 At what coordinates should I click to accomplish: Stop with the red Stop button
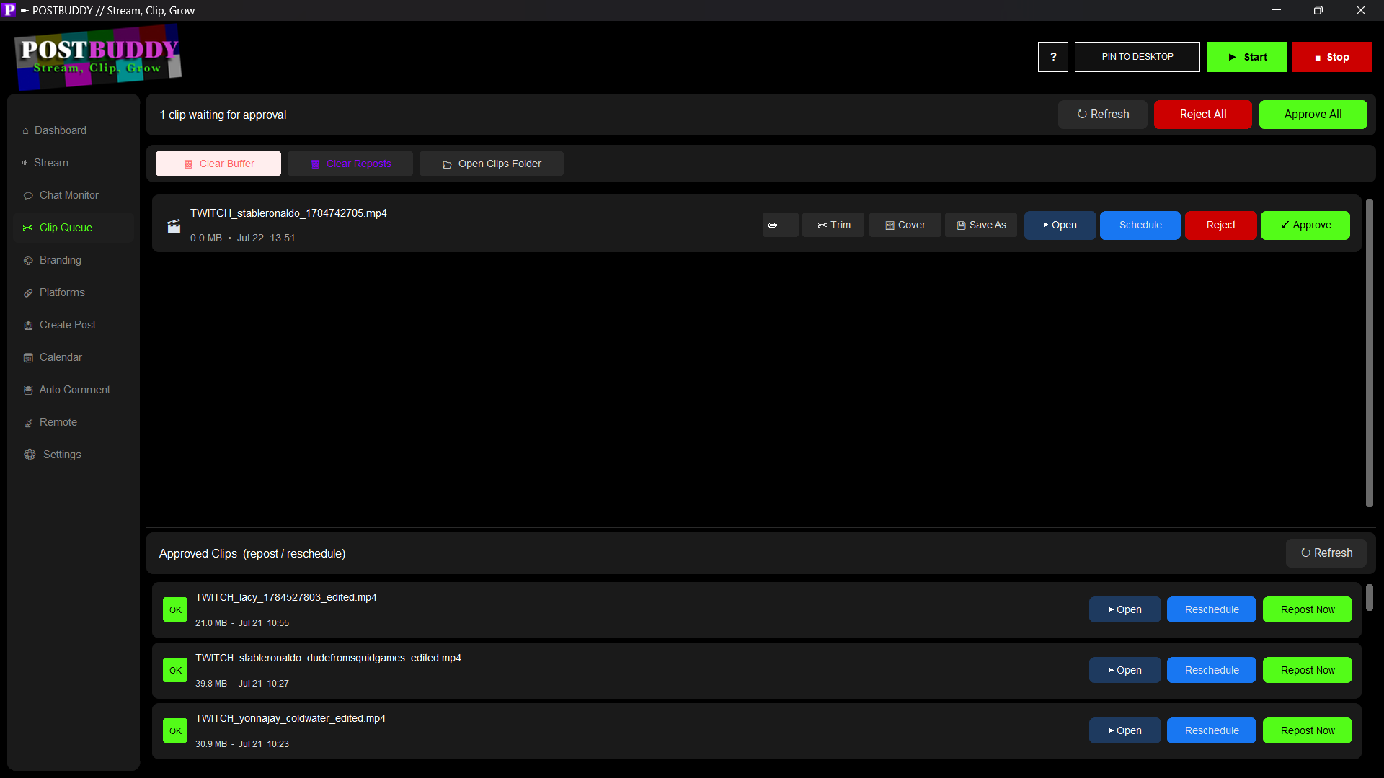click(1332, 57)
